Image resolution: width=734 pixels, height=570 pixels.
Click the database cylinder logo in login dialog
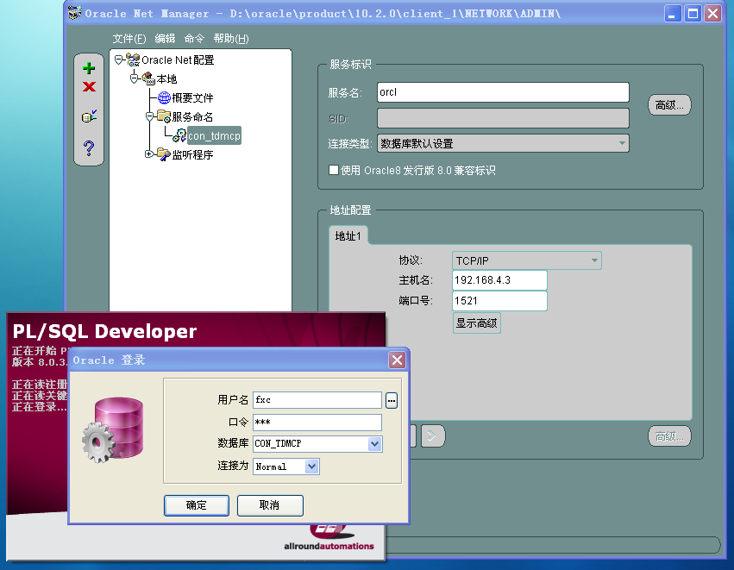pos(113,429)
